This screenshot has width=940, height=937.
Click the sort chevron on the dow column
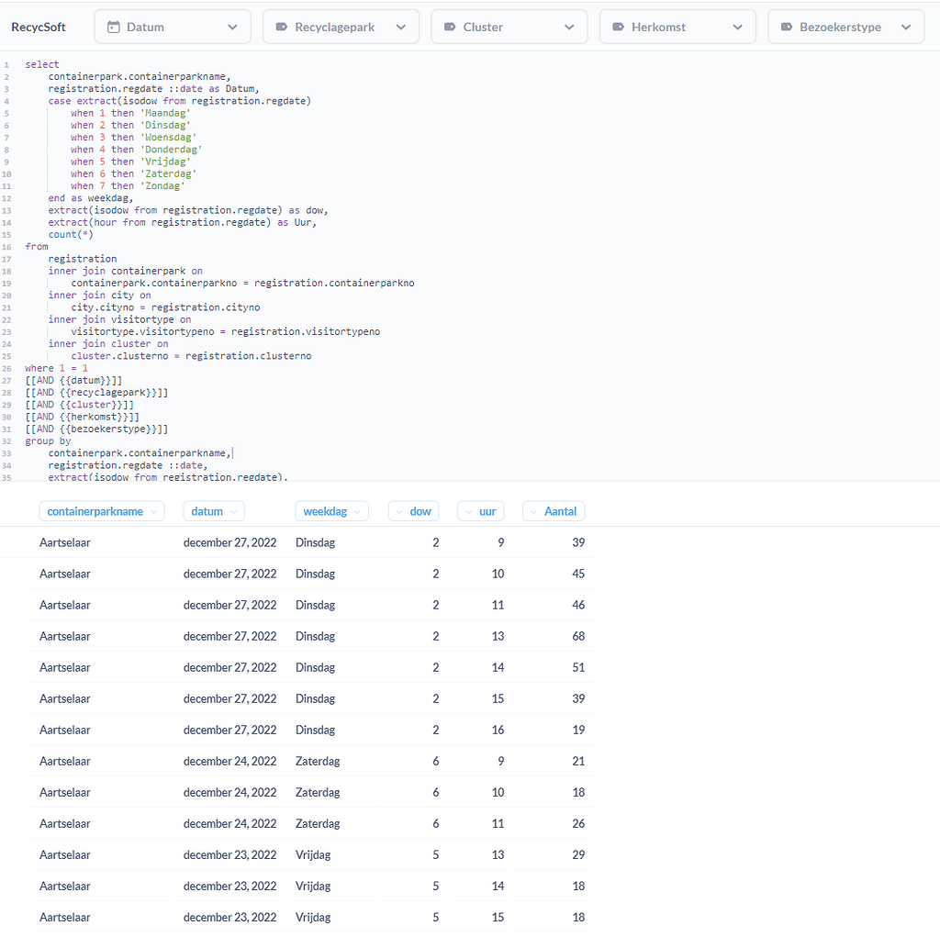[x=397, y=511]
